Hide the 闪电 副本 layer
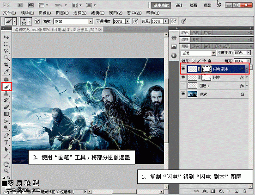The height and width of the screenshot is (195, 255). [183, 69]
